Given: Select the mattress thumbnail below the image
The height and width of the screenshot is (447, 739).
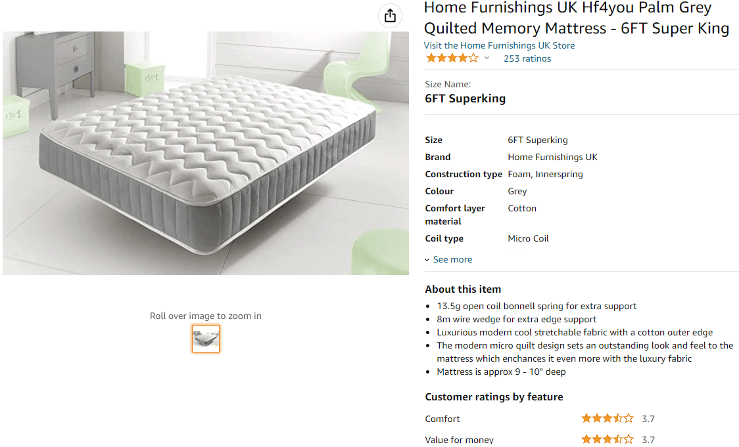Looking at the screenshot, I should click(x=206, y=339).
